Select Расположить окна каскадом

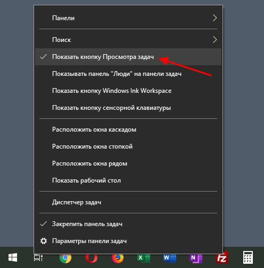(128, 129)
